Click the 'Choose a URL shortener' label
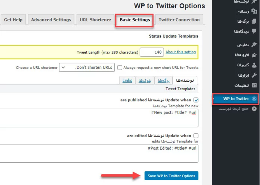Screen dimensions: 260x185 (x=37, y=68)
